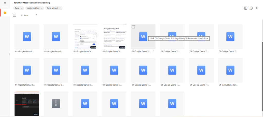Show folder details with the info icon
263x117 pixels.
tap(251, 8)
